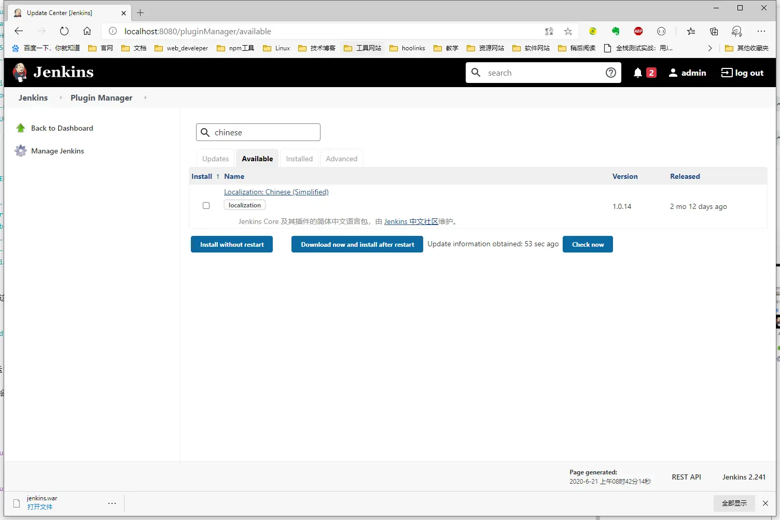Open the notifications bell icon
The image size is (780, 520).
pos(638,73)
